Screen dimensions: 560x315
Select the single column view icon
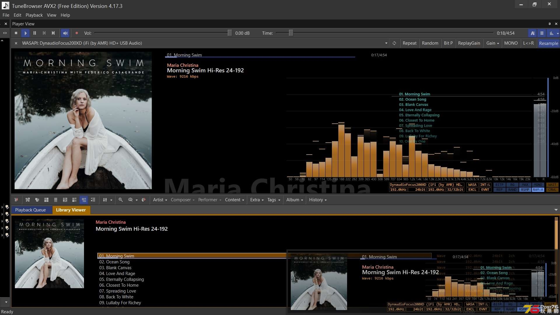tap(56, 200)
